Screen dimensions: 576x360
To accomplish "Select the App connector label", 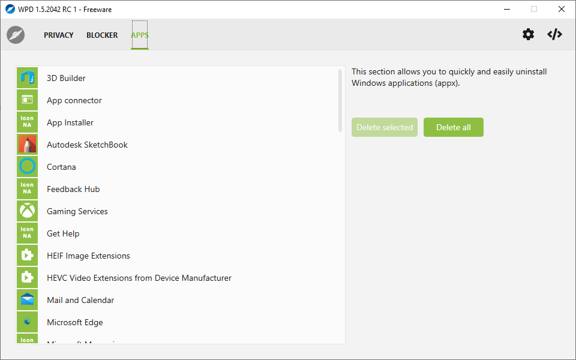I will [74, 100].
